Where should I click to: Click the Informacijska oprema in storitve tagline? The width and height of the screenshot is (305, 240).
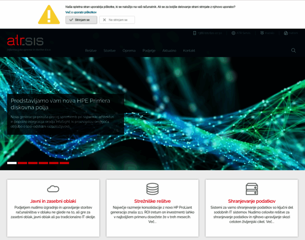(x=29, y=50)
